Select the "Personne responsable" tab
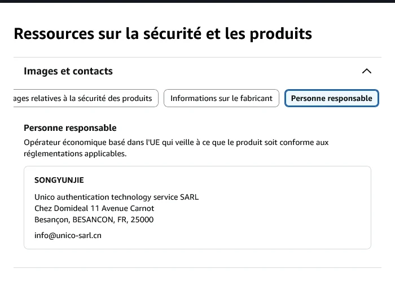The width and height of the screenshot is (395, 286). 332,98
